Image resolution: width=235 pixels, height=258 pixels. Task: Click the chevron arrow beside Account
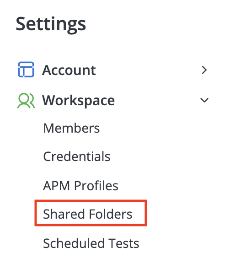tap(204, 70)
